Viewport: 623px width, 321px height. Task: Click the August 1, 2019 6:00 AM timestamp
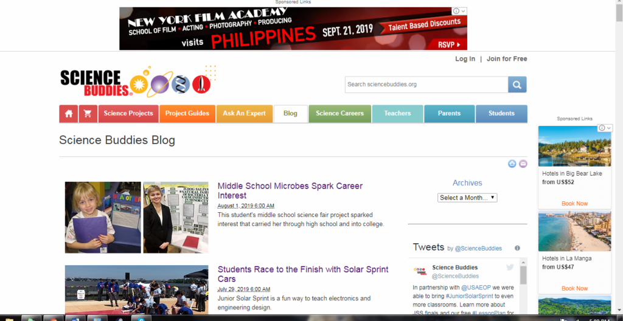tap(246, 205)
